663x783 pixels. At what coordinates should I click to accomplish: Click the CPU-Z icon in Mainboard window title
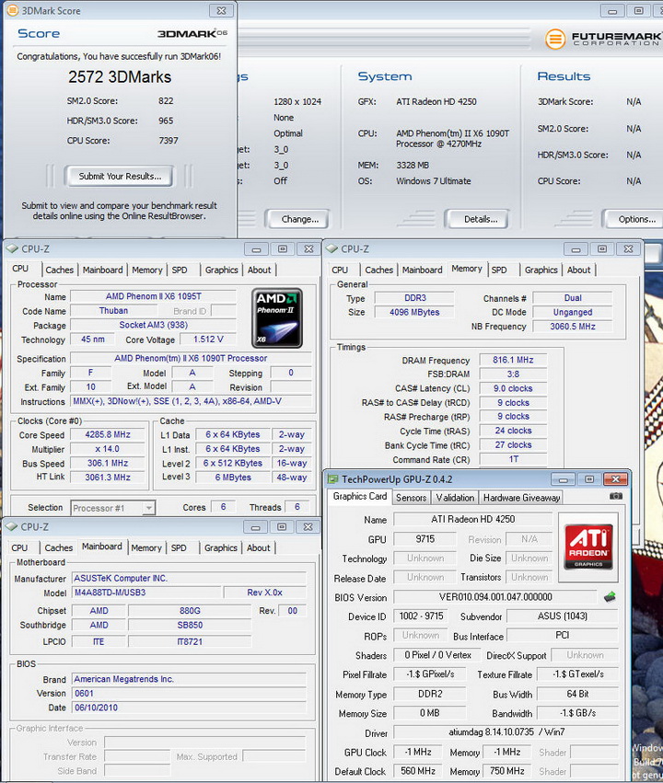coord(12,526)
